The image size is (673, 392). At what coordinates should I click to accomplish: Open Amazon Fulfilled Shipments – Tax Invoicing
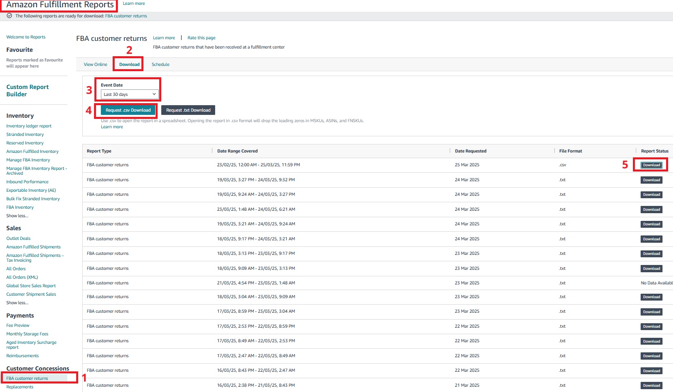tap(35, 258)
